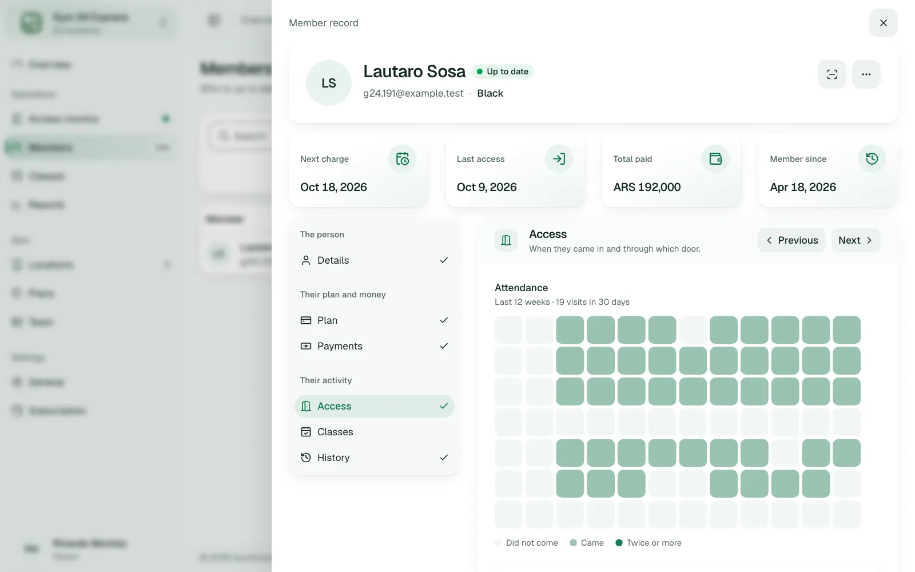Viewport: 915px width, 572px height.
Task: Open the three-dots more options menu
Action: [x=866, y=74]
